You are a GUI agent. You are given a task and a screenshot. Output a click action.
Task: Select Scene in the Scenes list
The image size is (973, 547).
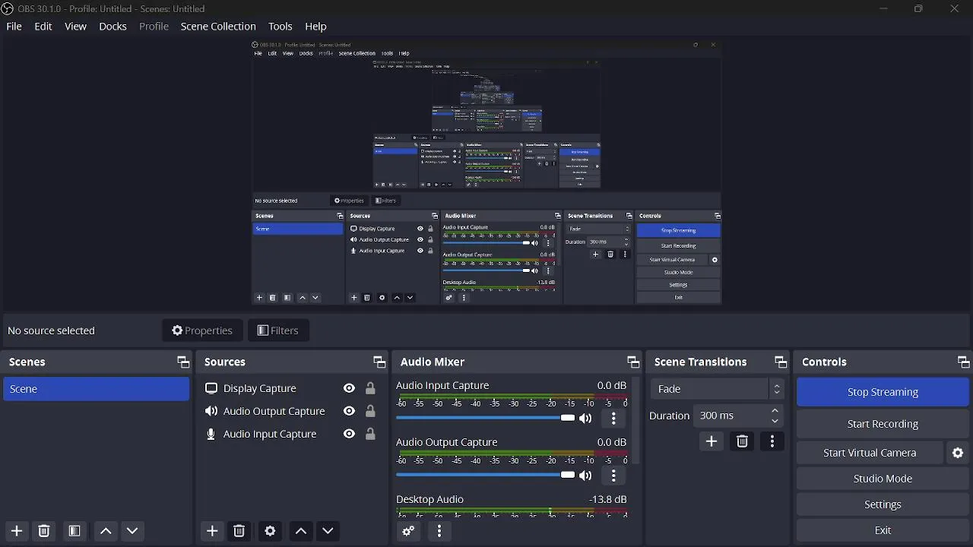96,389
